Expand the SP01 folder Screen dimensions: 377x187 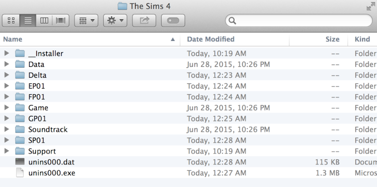click(7, 140)
